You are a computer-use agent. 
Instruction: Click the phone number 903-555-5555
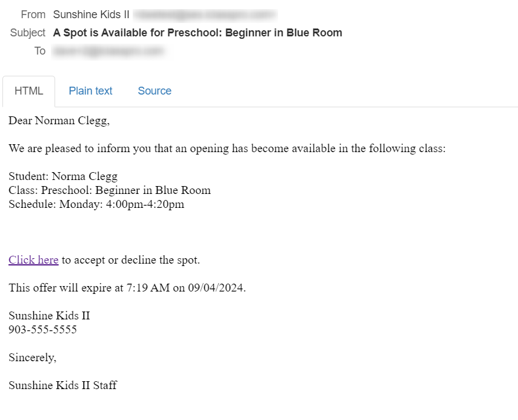click(42, 330)
